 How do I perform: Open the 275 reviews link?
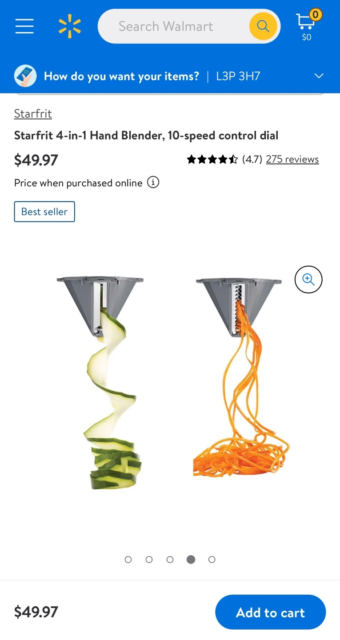[292, 160]
